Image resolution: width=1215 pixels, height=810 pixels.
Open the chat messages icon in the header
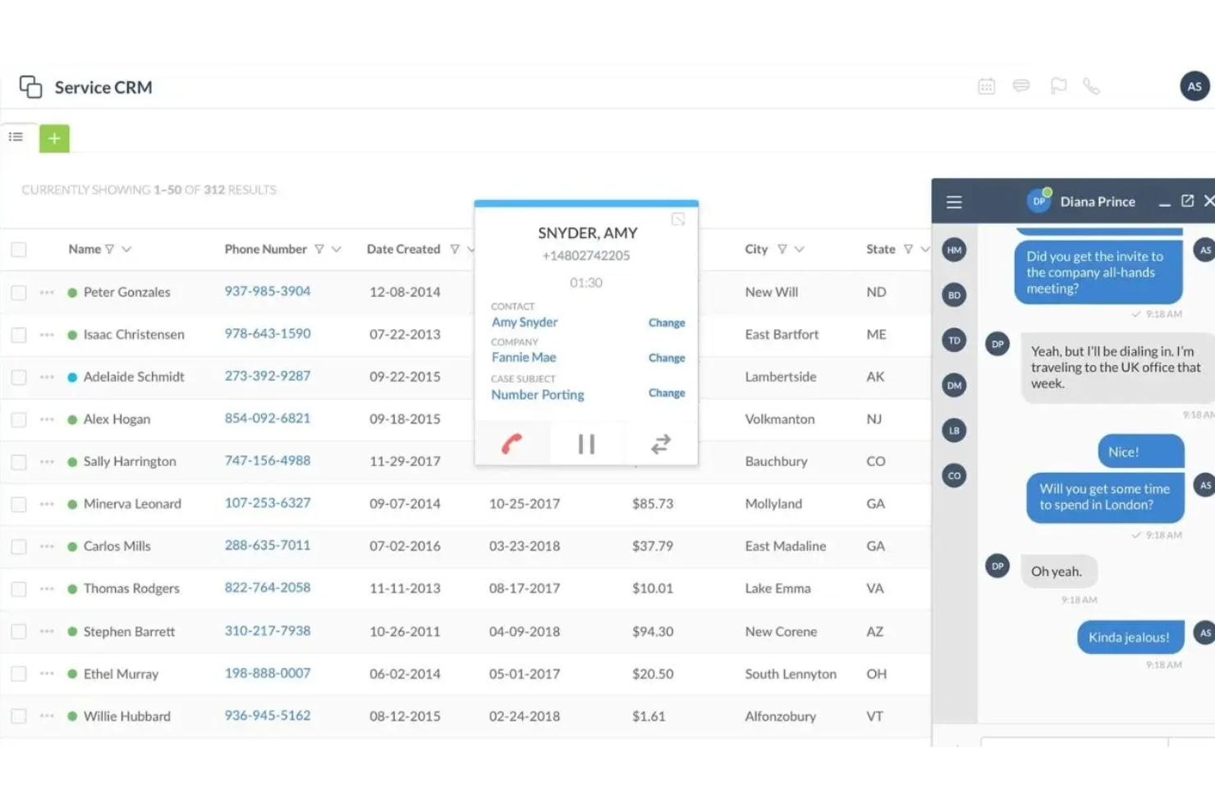[x=1021, y=86]
